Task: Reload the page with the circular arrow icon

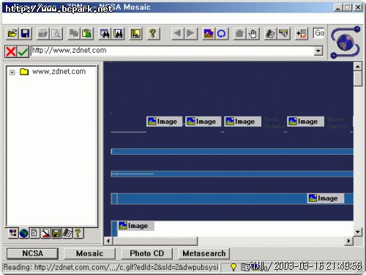Action: coord(222,34)
